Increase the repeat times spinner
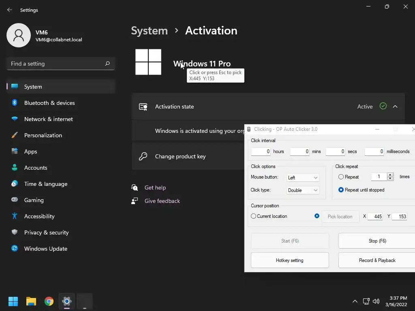 (x=390, y=175)
